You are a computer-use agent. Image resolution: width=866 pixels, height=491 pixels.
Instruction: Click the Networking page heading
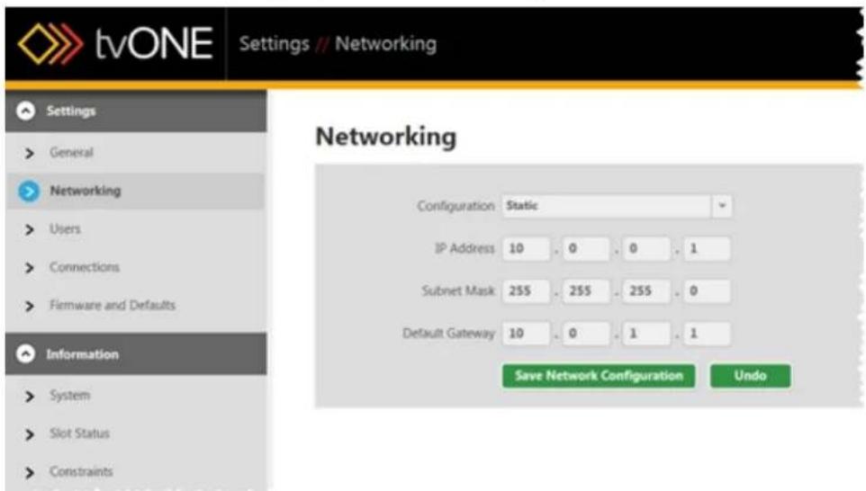[x=386, y=137]
